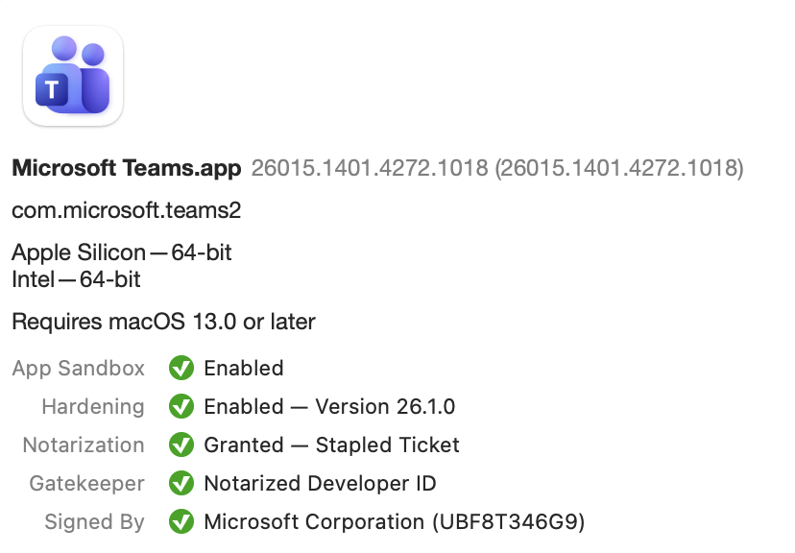795x553 pixels.
Task: Click the Microsoft Teams app icon
Action: pos(73,76)
